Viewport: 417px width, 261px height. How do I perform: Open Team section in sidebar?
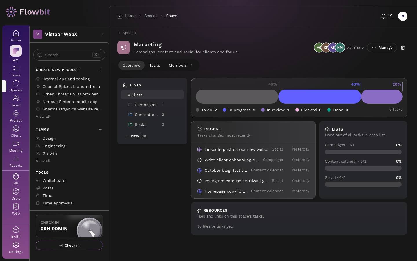[16, 101]
